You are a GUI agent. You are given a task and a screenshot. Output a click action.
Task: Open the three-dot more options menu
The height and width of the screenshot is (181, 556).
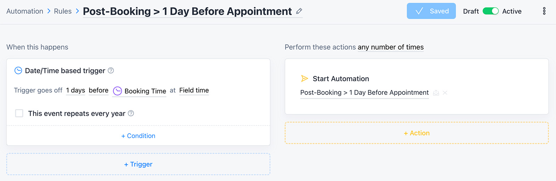tap(544, 11)
